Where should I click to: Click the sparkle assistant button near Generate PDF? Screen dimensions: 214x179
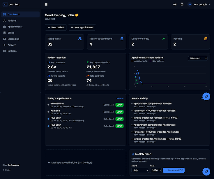tap(206, 171)
